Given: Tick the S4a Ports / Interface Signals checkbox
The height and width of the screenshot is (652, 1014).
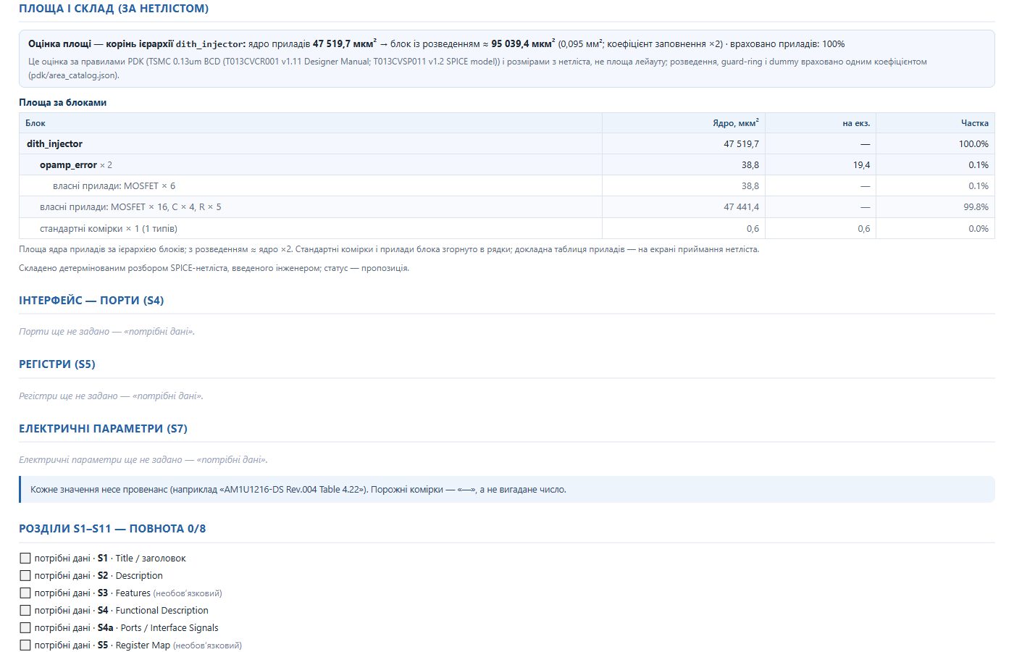Looking at the screenshot, I should pos(25,627).
